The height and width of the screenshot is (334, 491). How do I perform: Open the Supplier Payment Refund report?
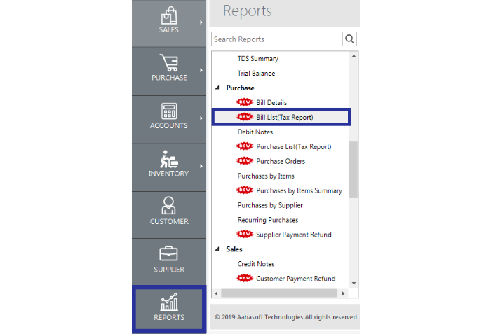(x=294, y=235)
